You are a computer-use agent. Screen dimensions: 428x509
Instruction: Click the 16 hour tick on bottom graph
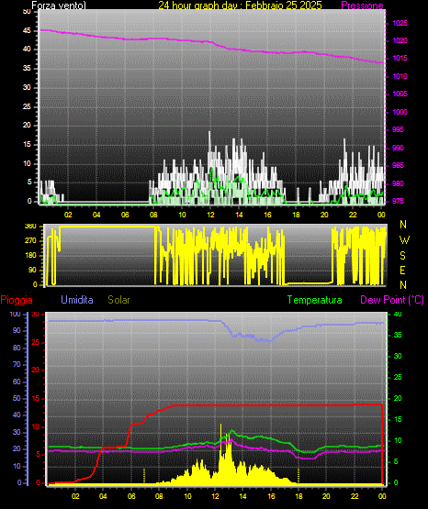pos(271,496)
